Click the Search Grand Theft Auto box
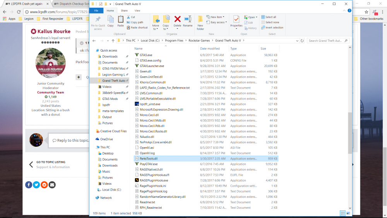The width and height of the screenshot is (387, 218). coord(328,41)
